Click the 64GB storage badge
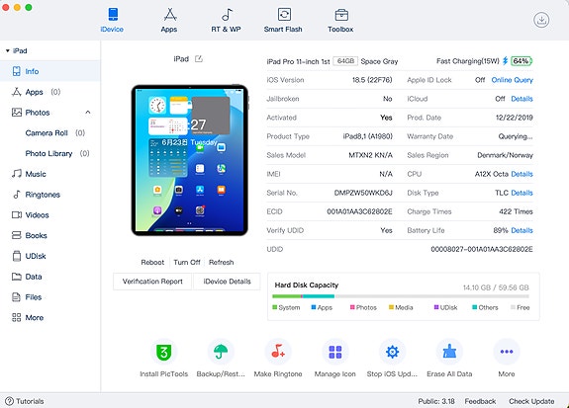This screenshot has width=569, height=408. pos(345,61)
